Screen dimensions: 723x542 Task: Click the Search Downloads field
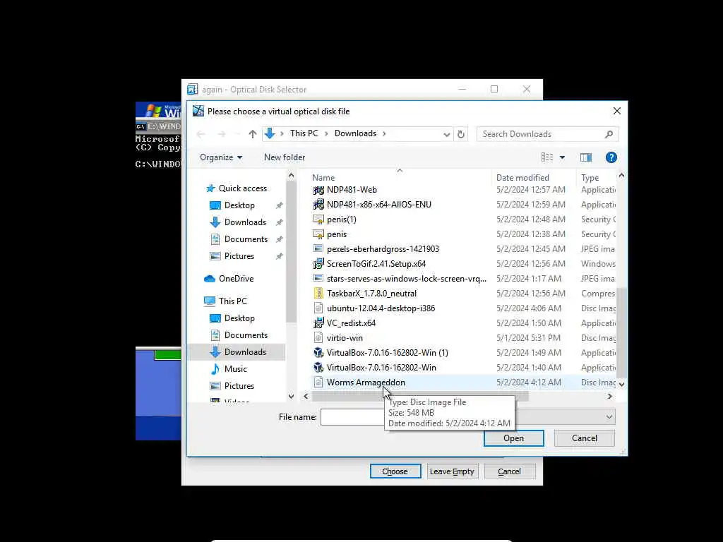tap(547, 134)
